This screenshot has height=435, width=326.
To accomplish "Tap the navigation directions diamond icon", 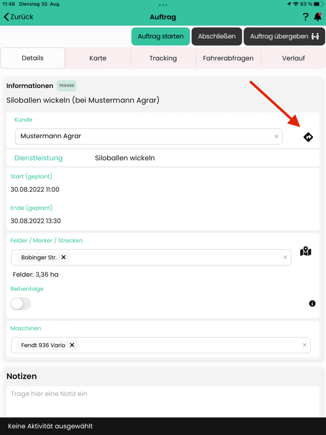I will 308,137.
